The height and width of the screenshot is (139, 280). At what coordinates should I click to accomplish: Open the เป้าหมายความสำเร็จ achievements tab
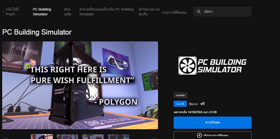149,12
